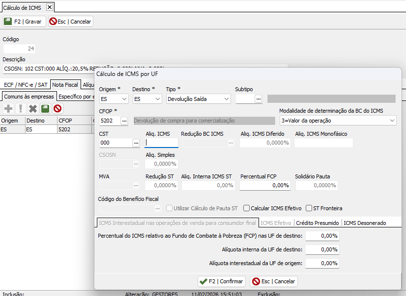406x296 pixels.
Task: Click the Percentual FCP input field
Action: 265,185
